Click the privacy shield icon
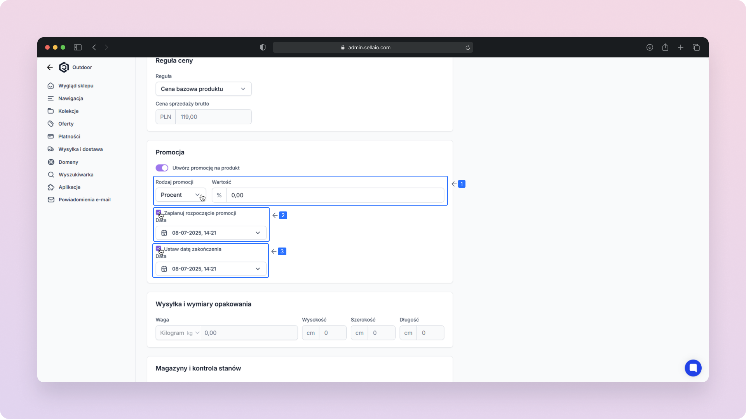The image size is (746, 419). (263, 47)
